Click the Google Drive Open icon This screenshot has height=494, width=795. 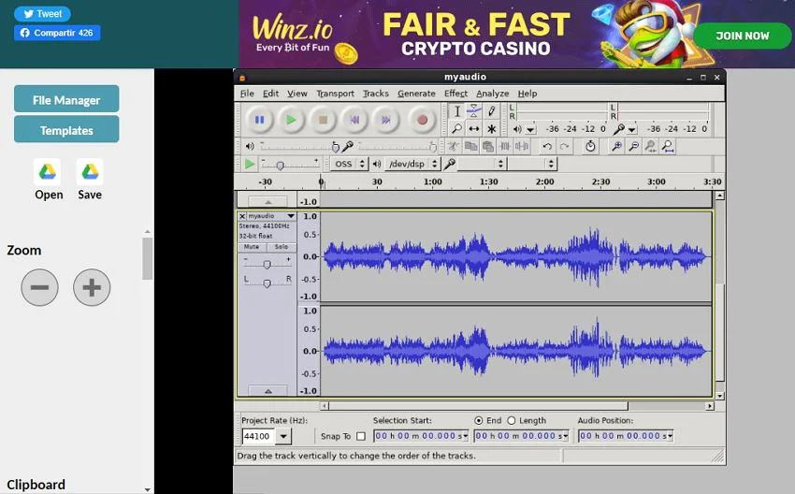48,172
